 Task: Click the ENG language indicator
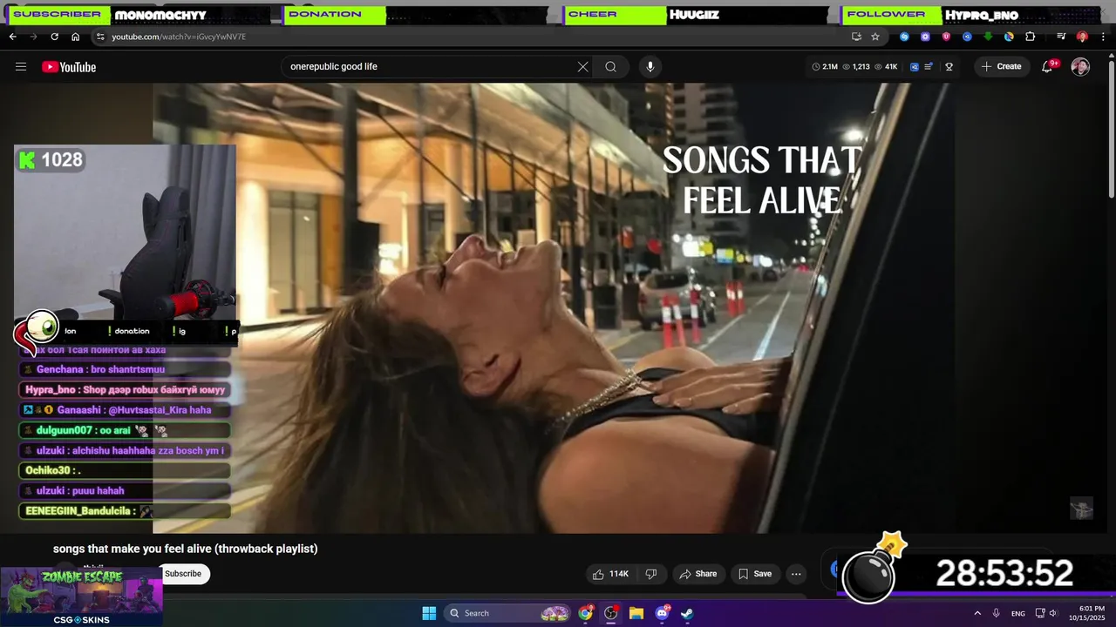[1018, 613]
